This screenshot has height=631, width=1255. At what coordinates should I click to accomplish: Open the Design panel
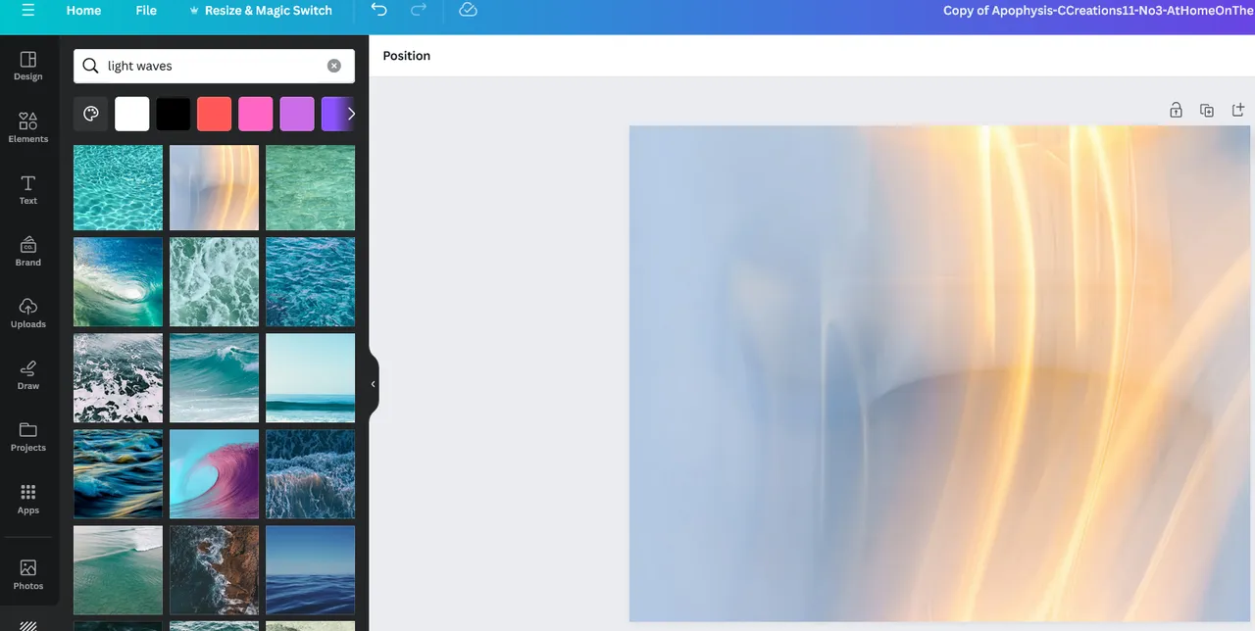click(28, 66)
